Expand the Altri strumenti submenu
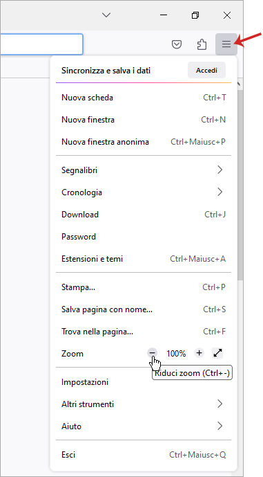The image size is (263, 477). 144,404
